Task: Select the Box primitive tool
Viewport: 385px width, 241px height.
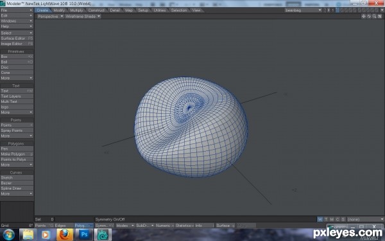Action: [17, 57]
